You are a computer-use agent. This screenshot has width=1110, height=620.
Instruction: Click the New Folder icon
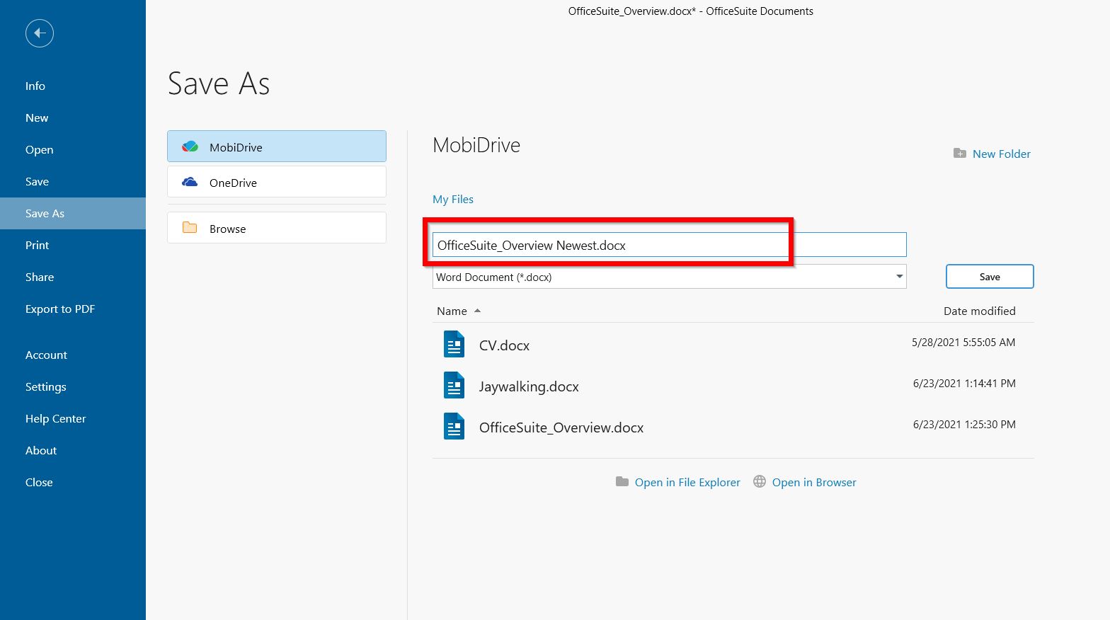pos(960,154)
